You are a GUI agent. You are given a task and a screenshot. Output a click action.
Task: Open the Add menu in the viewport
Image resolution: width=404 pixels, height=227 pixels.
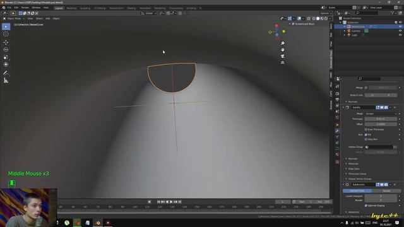pos(48,18)
